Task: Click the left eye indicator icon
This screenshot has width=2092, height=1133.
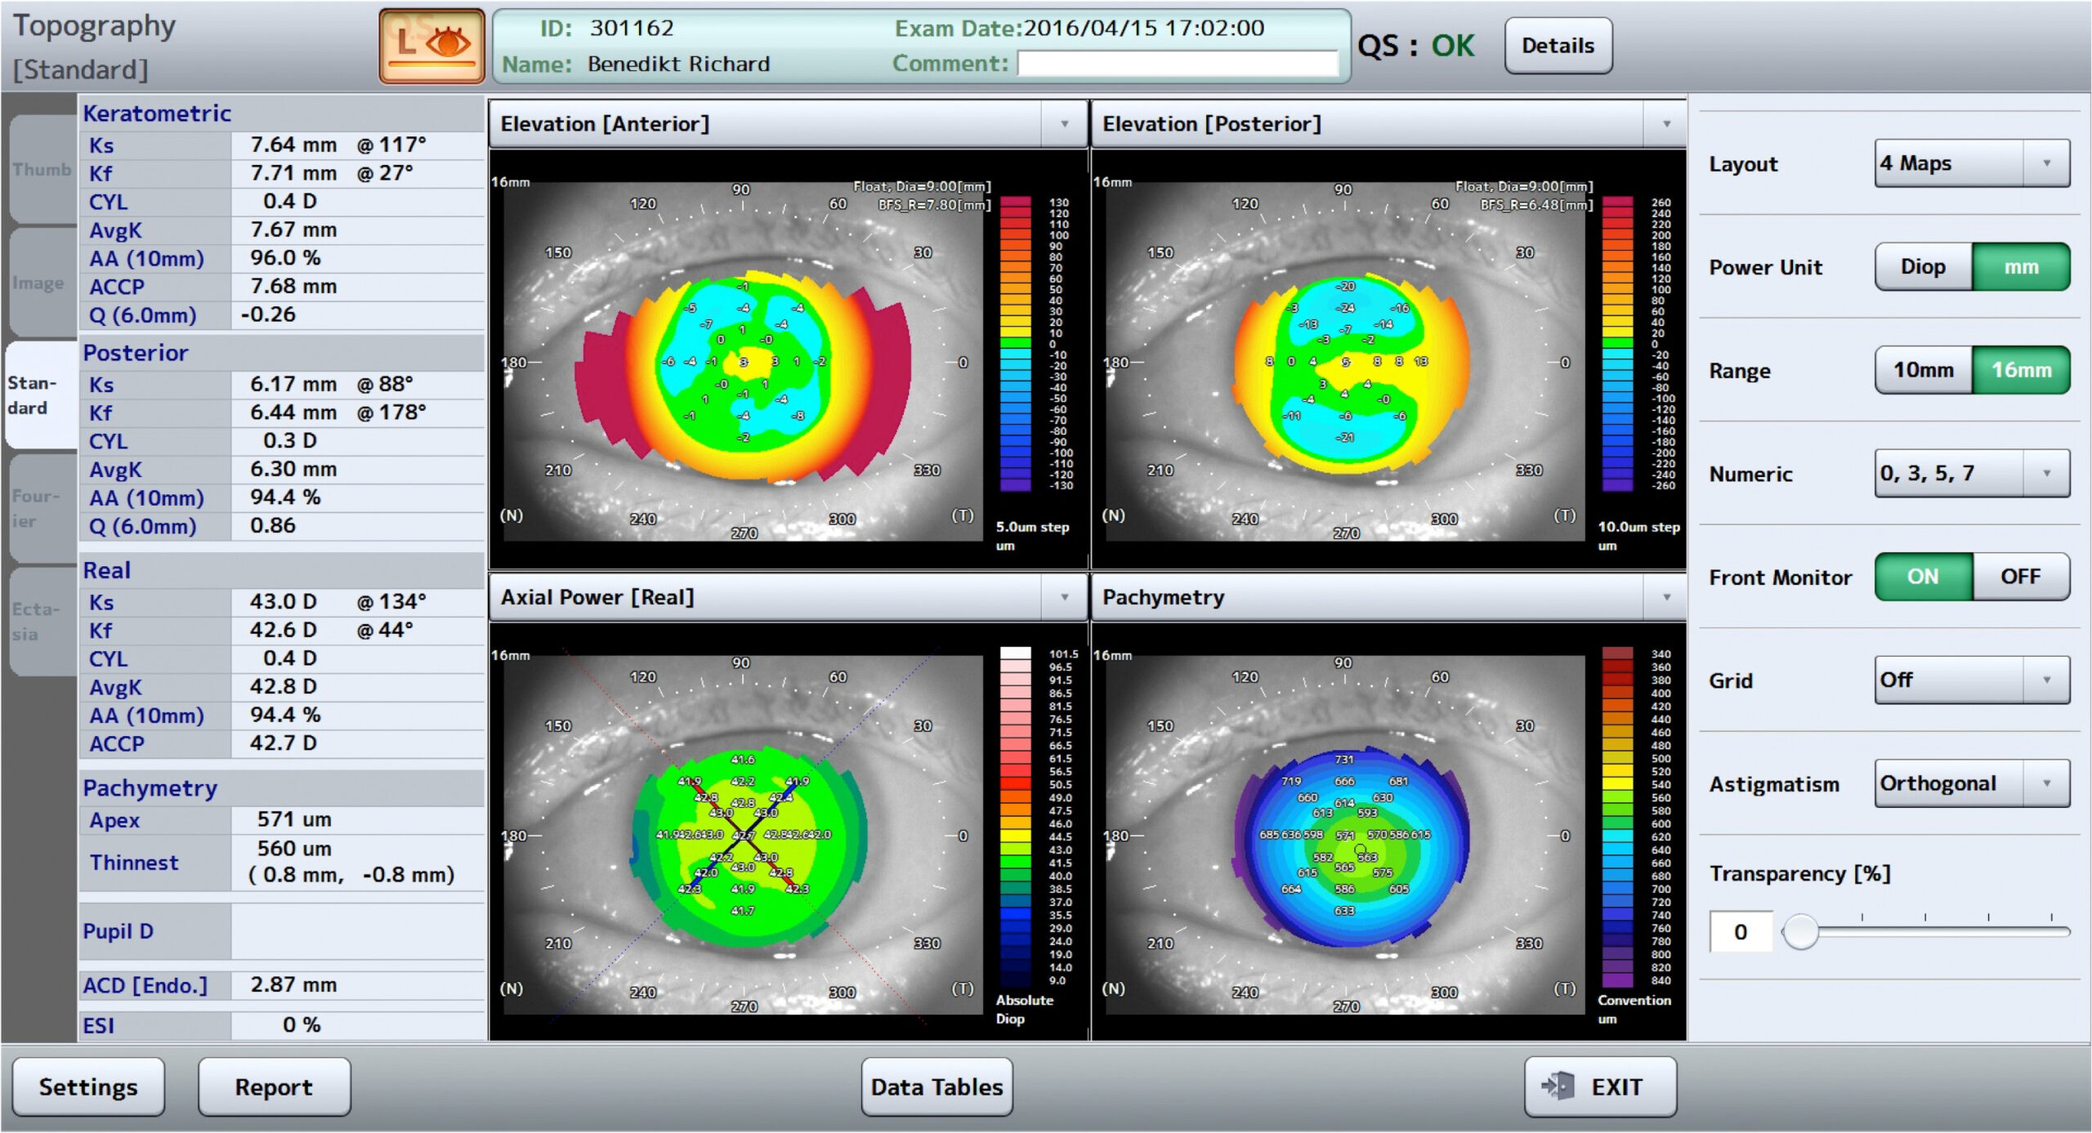Action: [x=431, y=45]
